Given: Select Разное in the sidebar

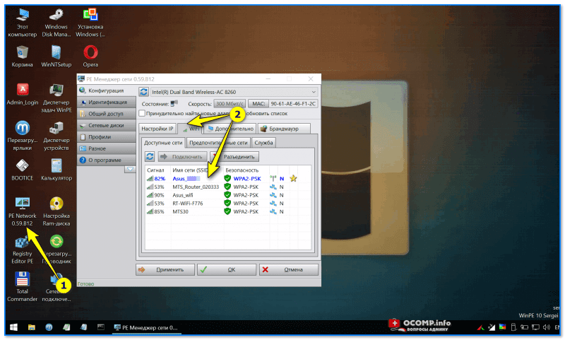Looking at the screenshot, I should tap(107, 148).
